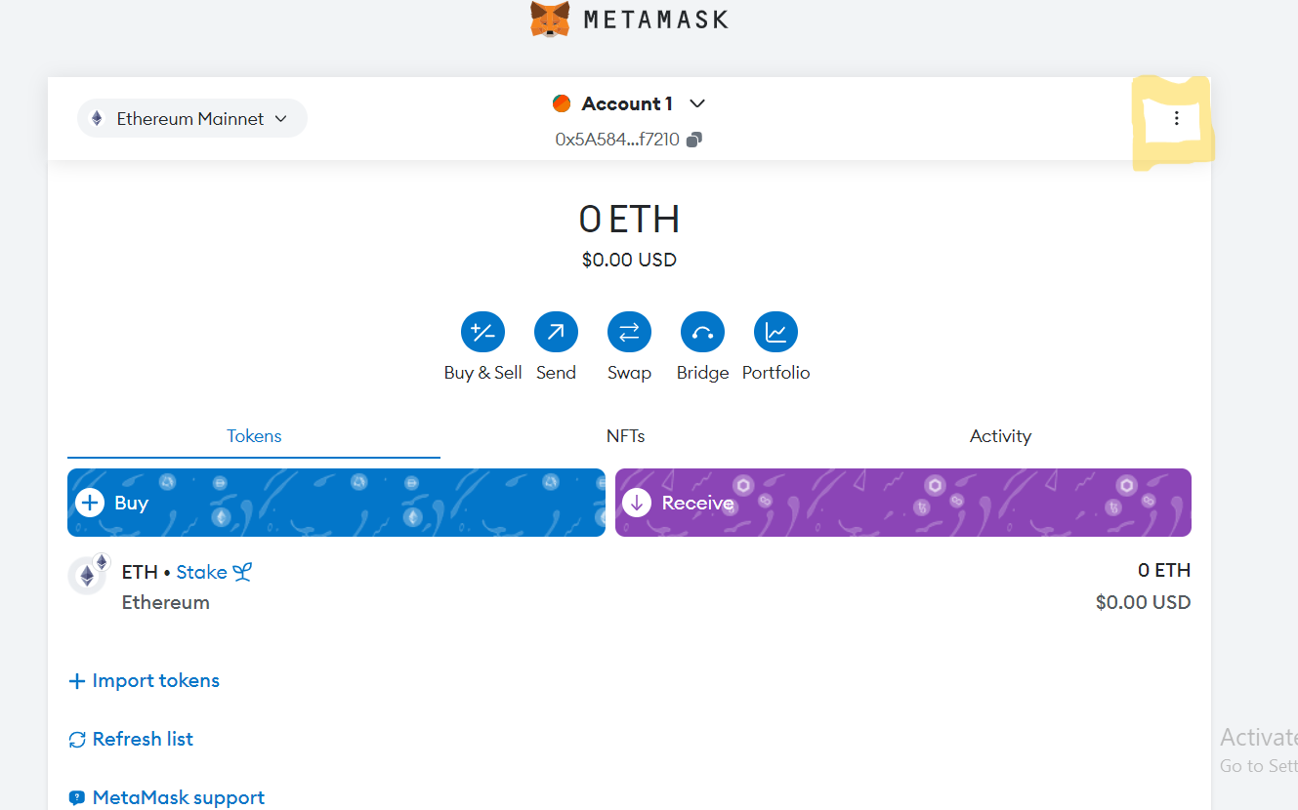Open the MetaMask support link
This screenshot has height=810, width=1298.
coord(179,798)
